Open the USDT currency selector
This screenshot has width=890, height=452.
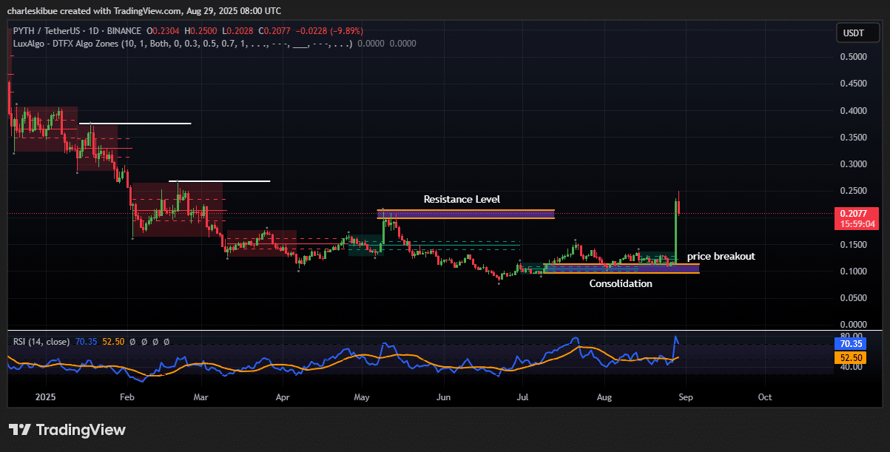(857, 33)
